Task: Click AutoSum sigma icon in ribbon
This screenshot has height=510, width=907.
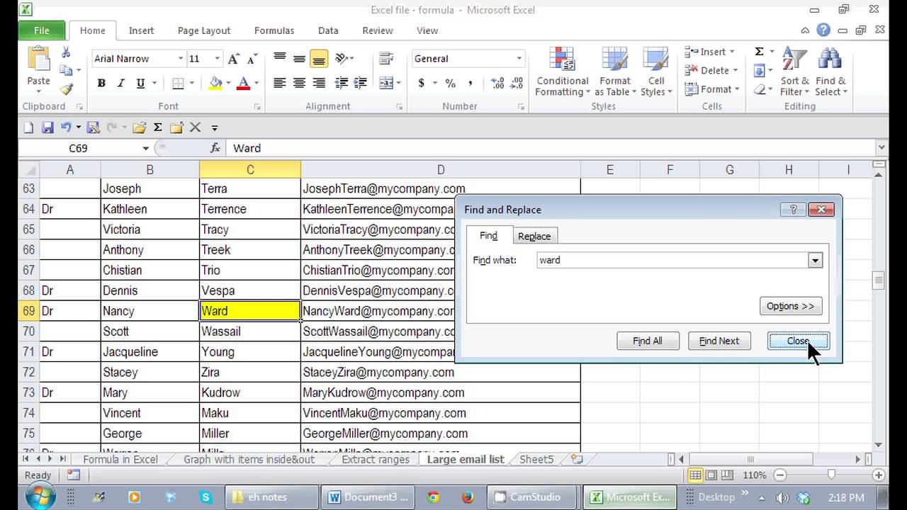Action: tap(759, 52)
